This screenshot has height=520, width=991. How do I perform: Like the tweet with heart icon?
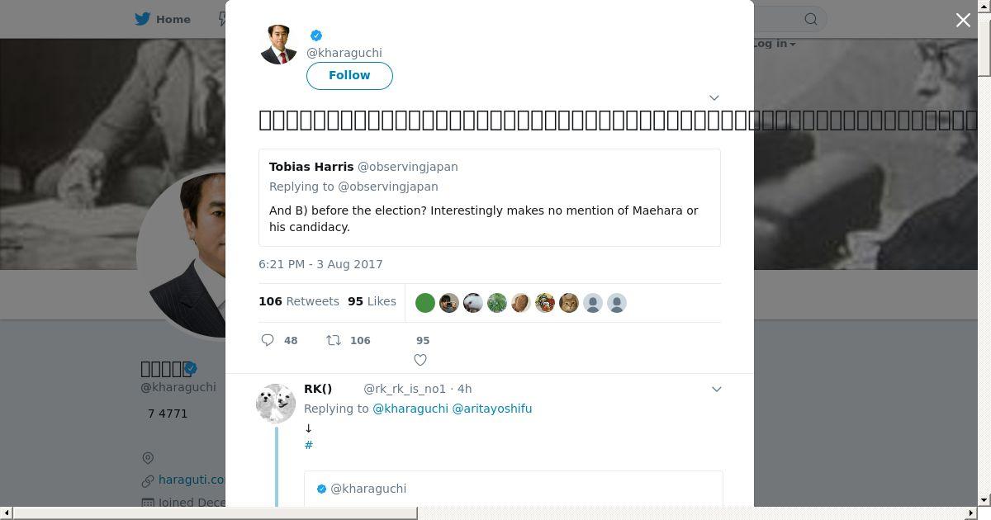click(420, 360)
